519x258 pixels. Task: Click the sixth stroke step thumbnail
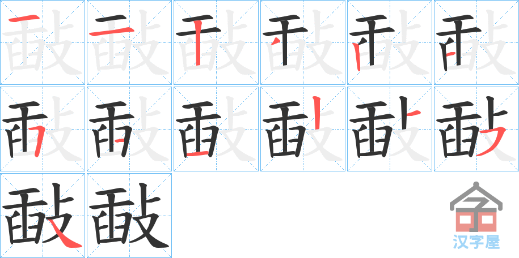(476, 42)
